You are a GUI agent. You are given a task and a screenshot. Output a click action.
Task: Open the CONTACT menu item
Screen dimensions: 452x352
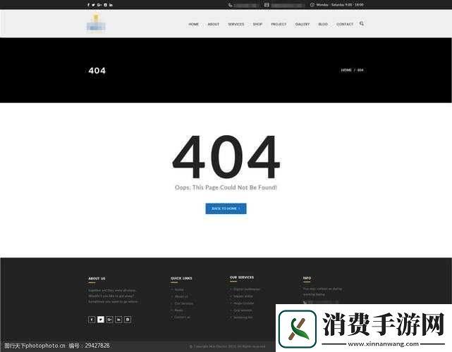(345, 24)
